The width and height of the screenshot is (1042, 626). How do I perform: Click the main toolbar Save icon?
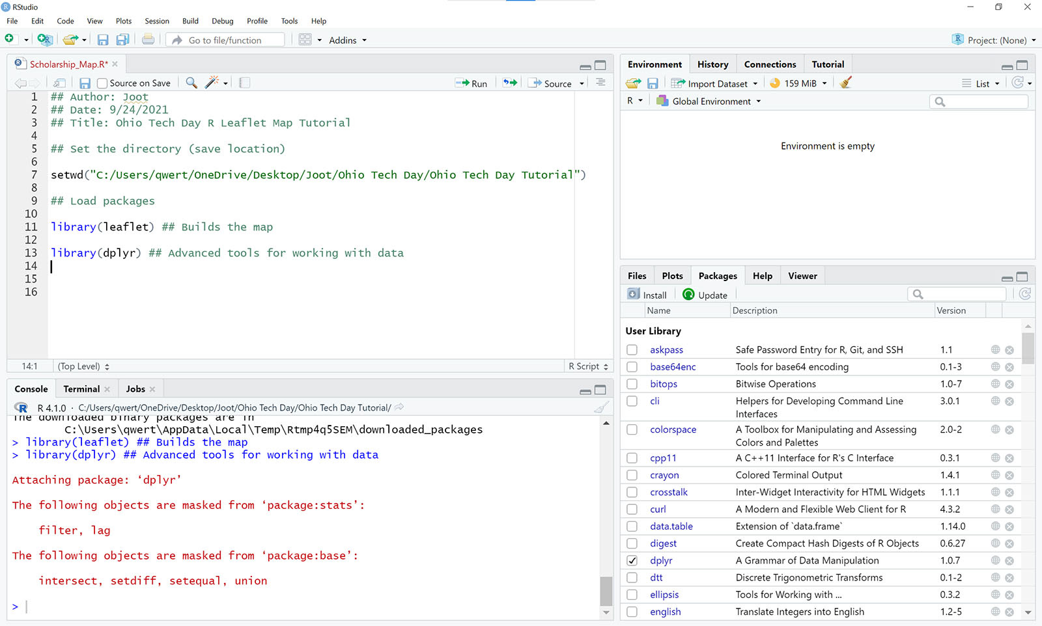point(103,40)
